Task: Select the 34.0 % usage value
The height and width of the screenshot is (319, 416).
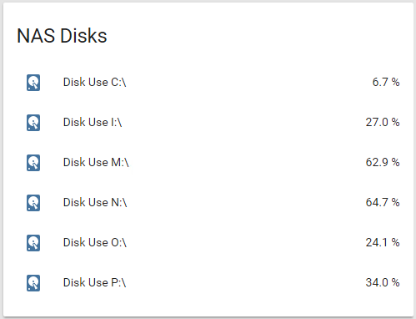Action: click(383, 282)
